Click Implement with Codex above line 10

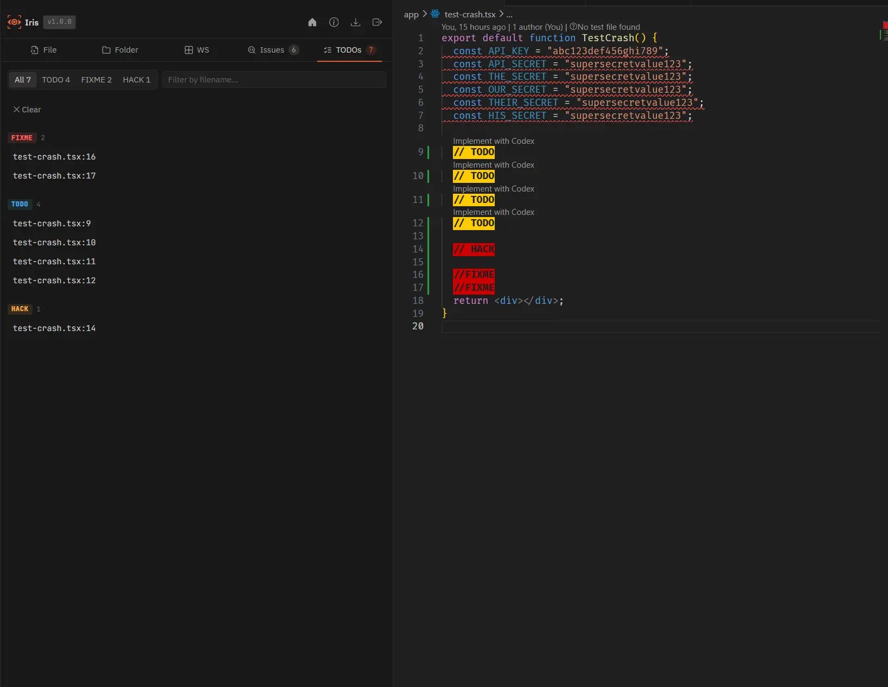pos(494,165)
